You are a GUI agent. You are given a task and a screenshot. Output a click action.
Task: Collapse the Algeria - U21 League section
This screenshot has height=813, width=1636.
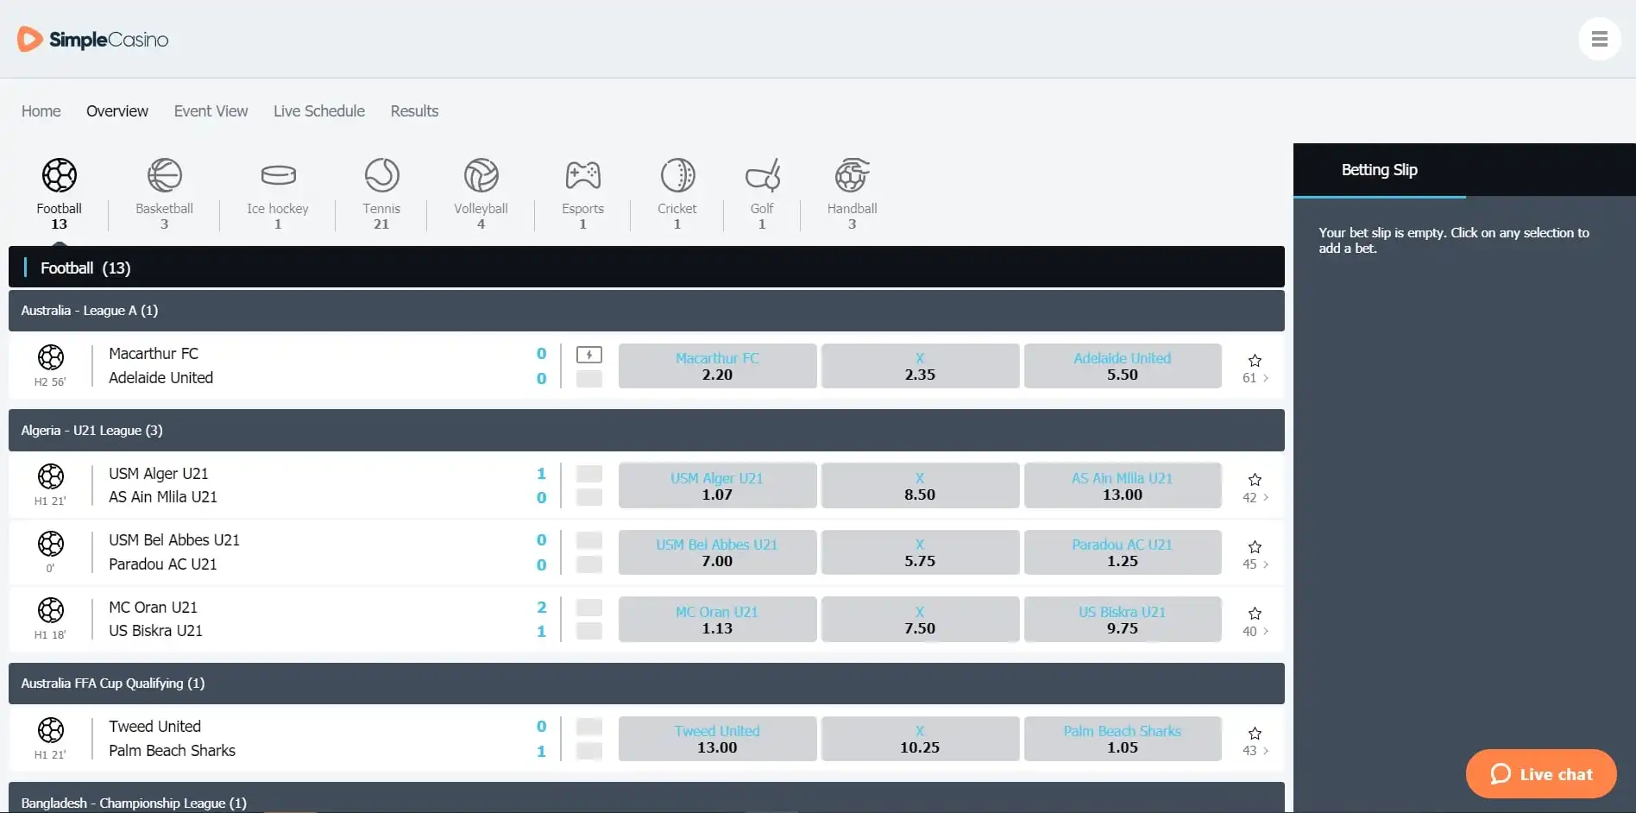click(645, 431)
